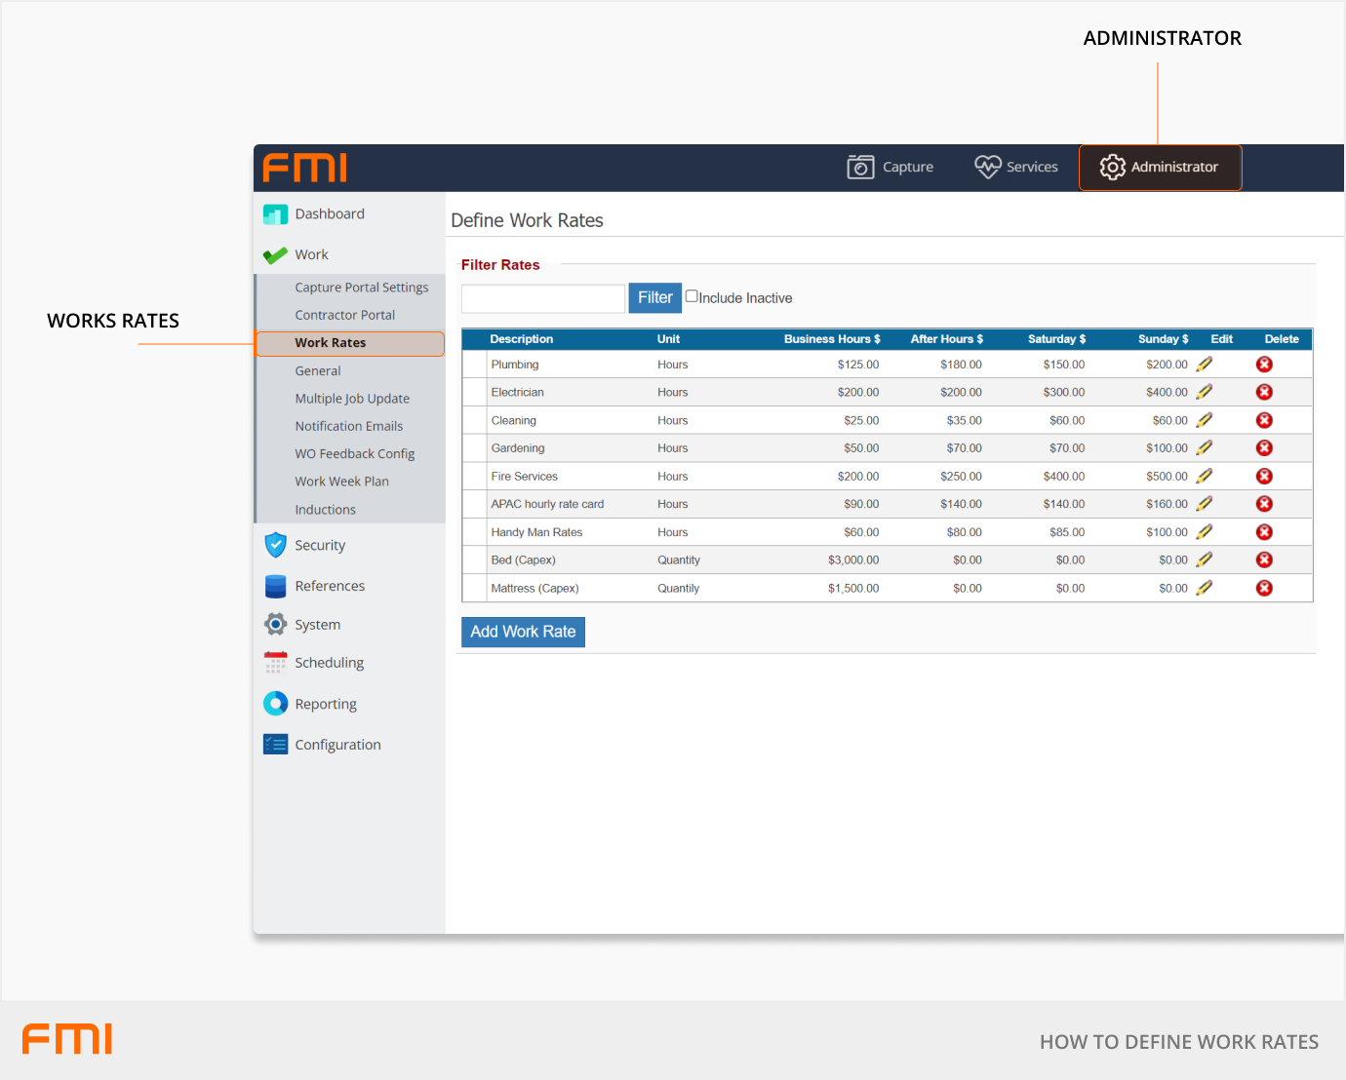Screen dimensions: 1346x1080
Task: Collapse the Work section in sidebar
Action: [x=311, y=255]
